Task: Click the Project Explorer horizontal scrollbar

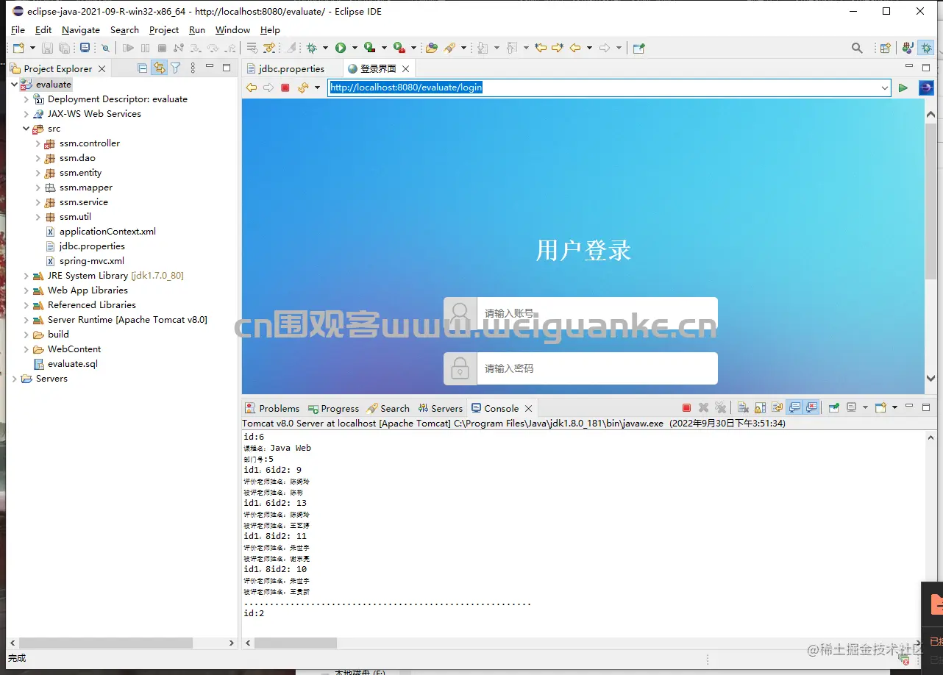Action: click(x=121, y=643)
